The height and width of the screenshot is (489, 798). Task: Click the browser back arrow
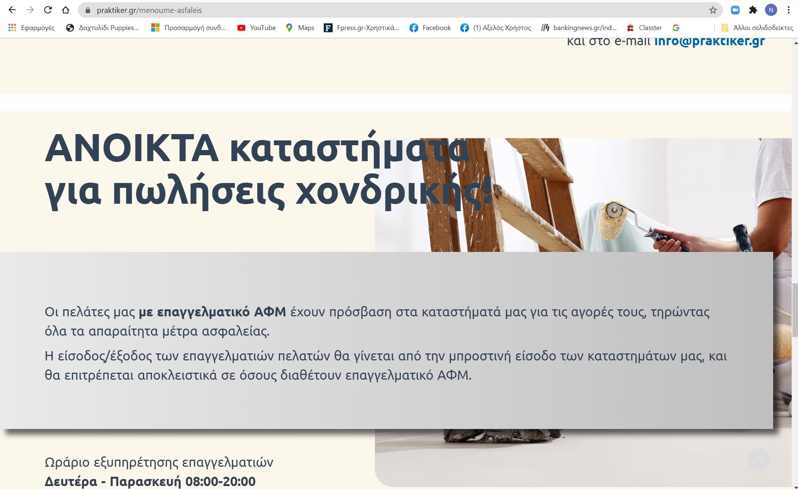pyautogui.click(x=12, y=10)
